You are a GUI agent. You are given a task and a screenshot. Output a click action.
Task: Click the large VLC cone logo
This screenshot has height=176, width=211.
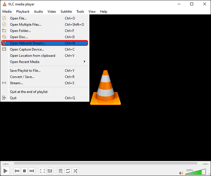pos(105,87)
